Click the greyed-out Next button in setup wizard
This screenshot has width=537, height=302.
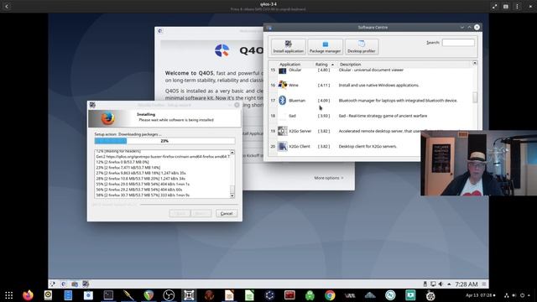[x=201, y=213]
